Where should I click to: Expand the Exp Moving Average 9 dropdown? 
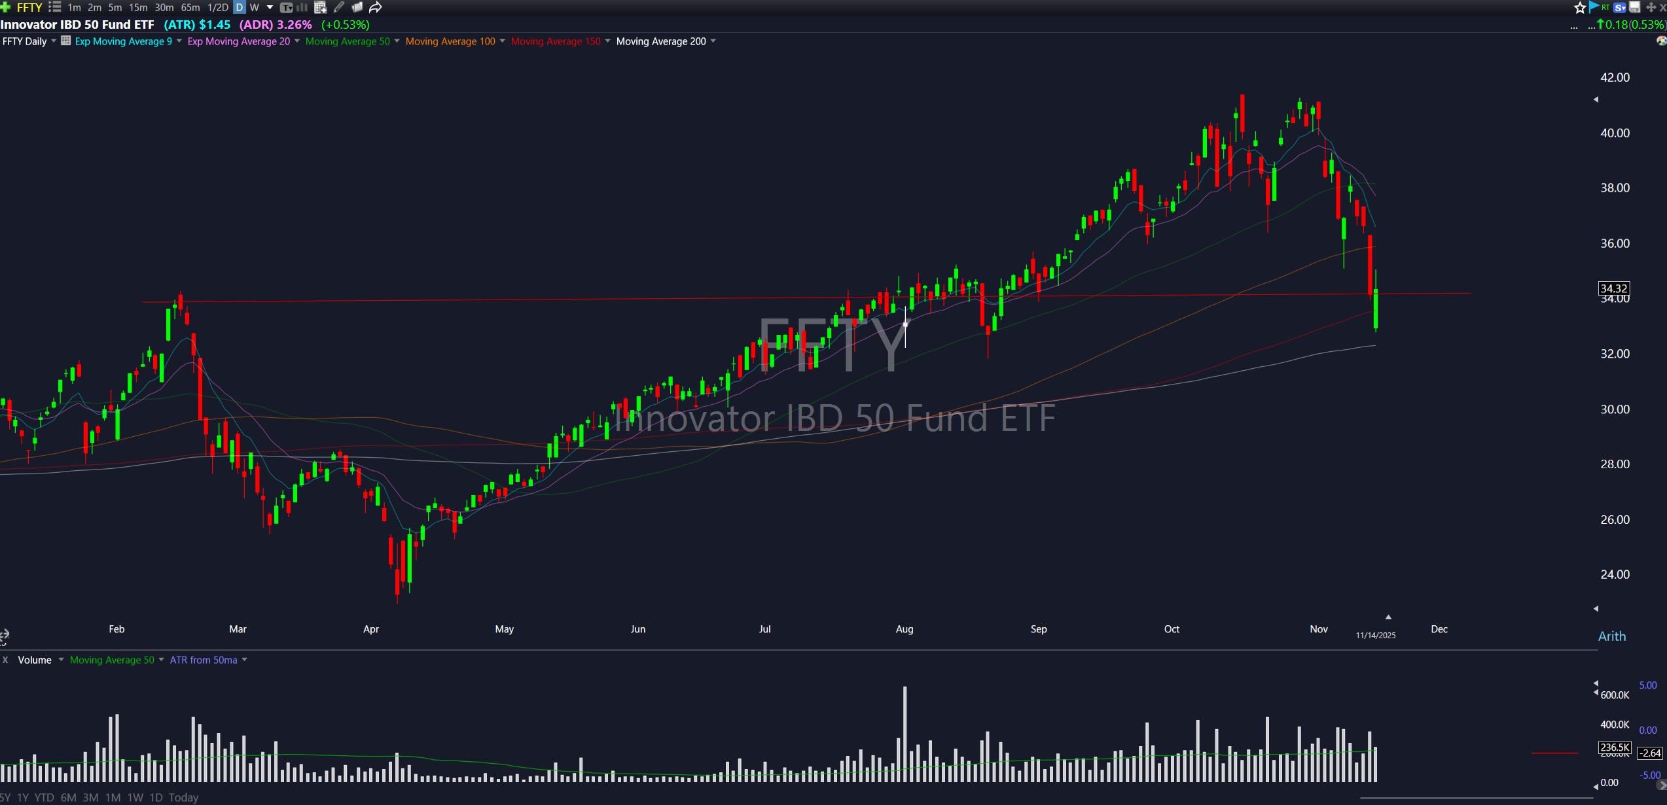179,41
